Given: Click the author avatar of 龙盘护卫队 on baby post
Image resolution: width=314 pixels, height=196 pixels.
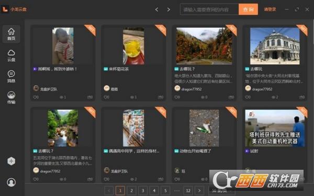Looking at the screenshot, I should [36, 88].
